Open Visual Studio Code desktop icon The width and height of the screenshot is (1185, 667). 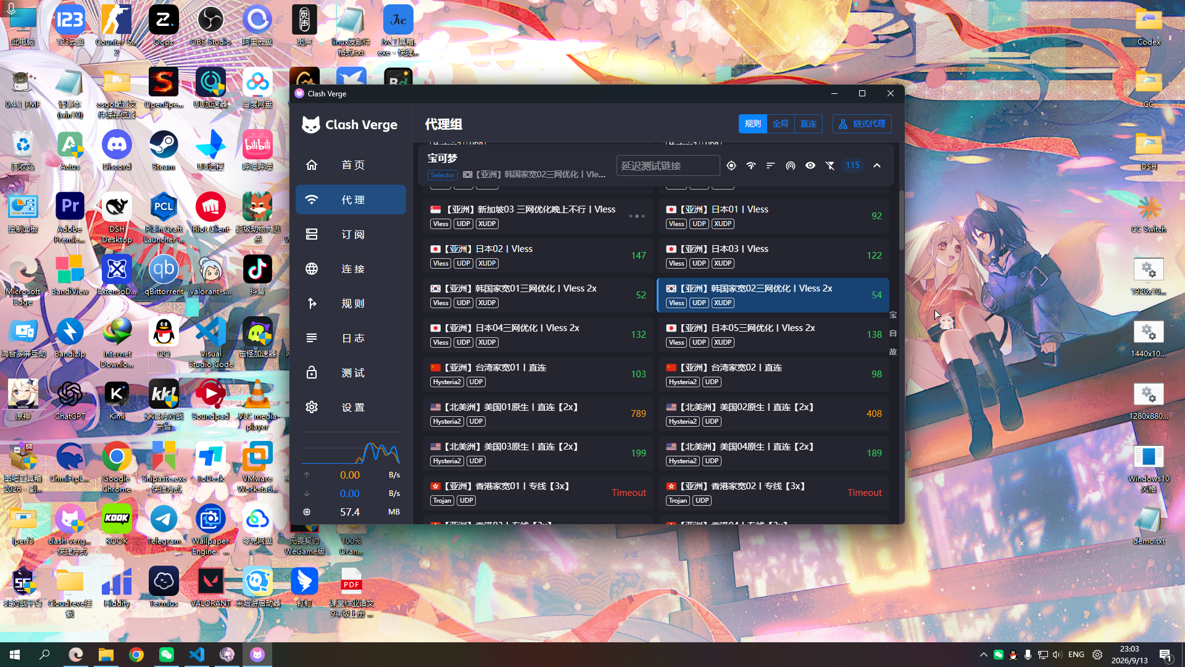tap(210, 343)
